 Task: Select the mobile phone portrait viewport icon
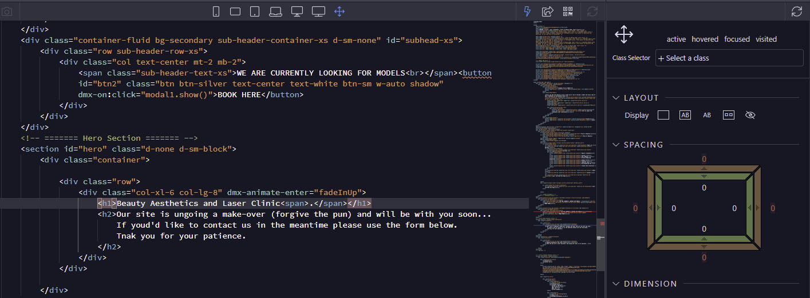(216, 11)
